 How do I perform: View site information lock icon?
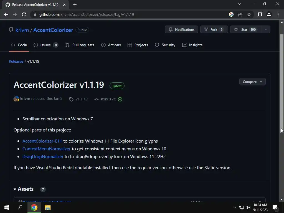coord(35,14)
